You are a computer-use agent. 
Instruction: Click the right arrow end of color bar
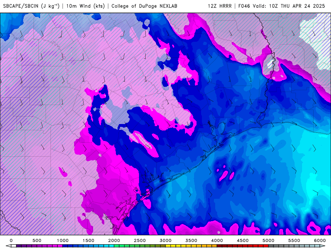click(323, 246)
